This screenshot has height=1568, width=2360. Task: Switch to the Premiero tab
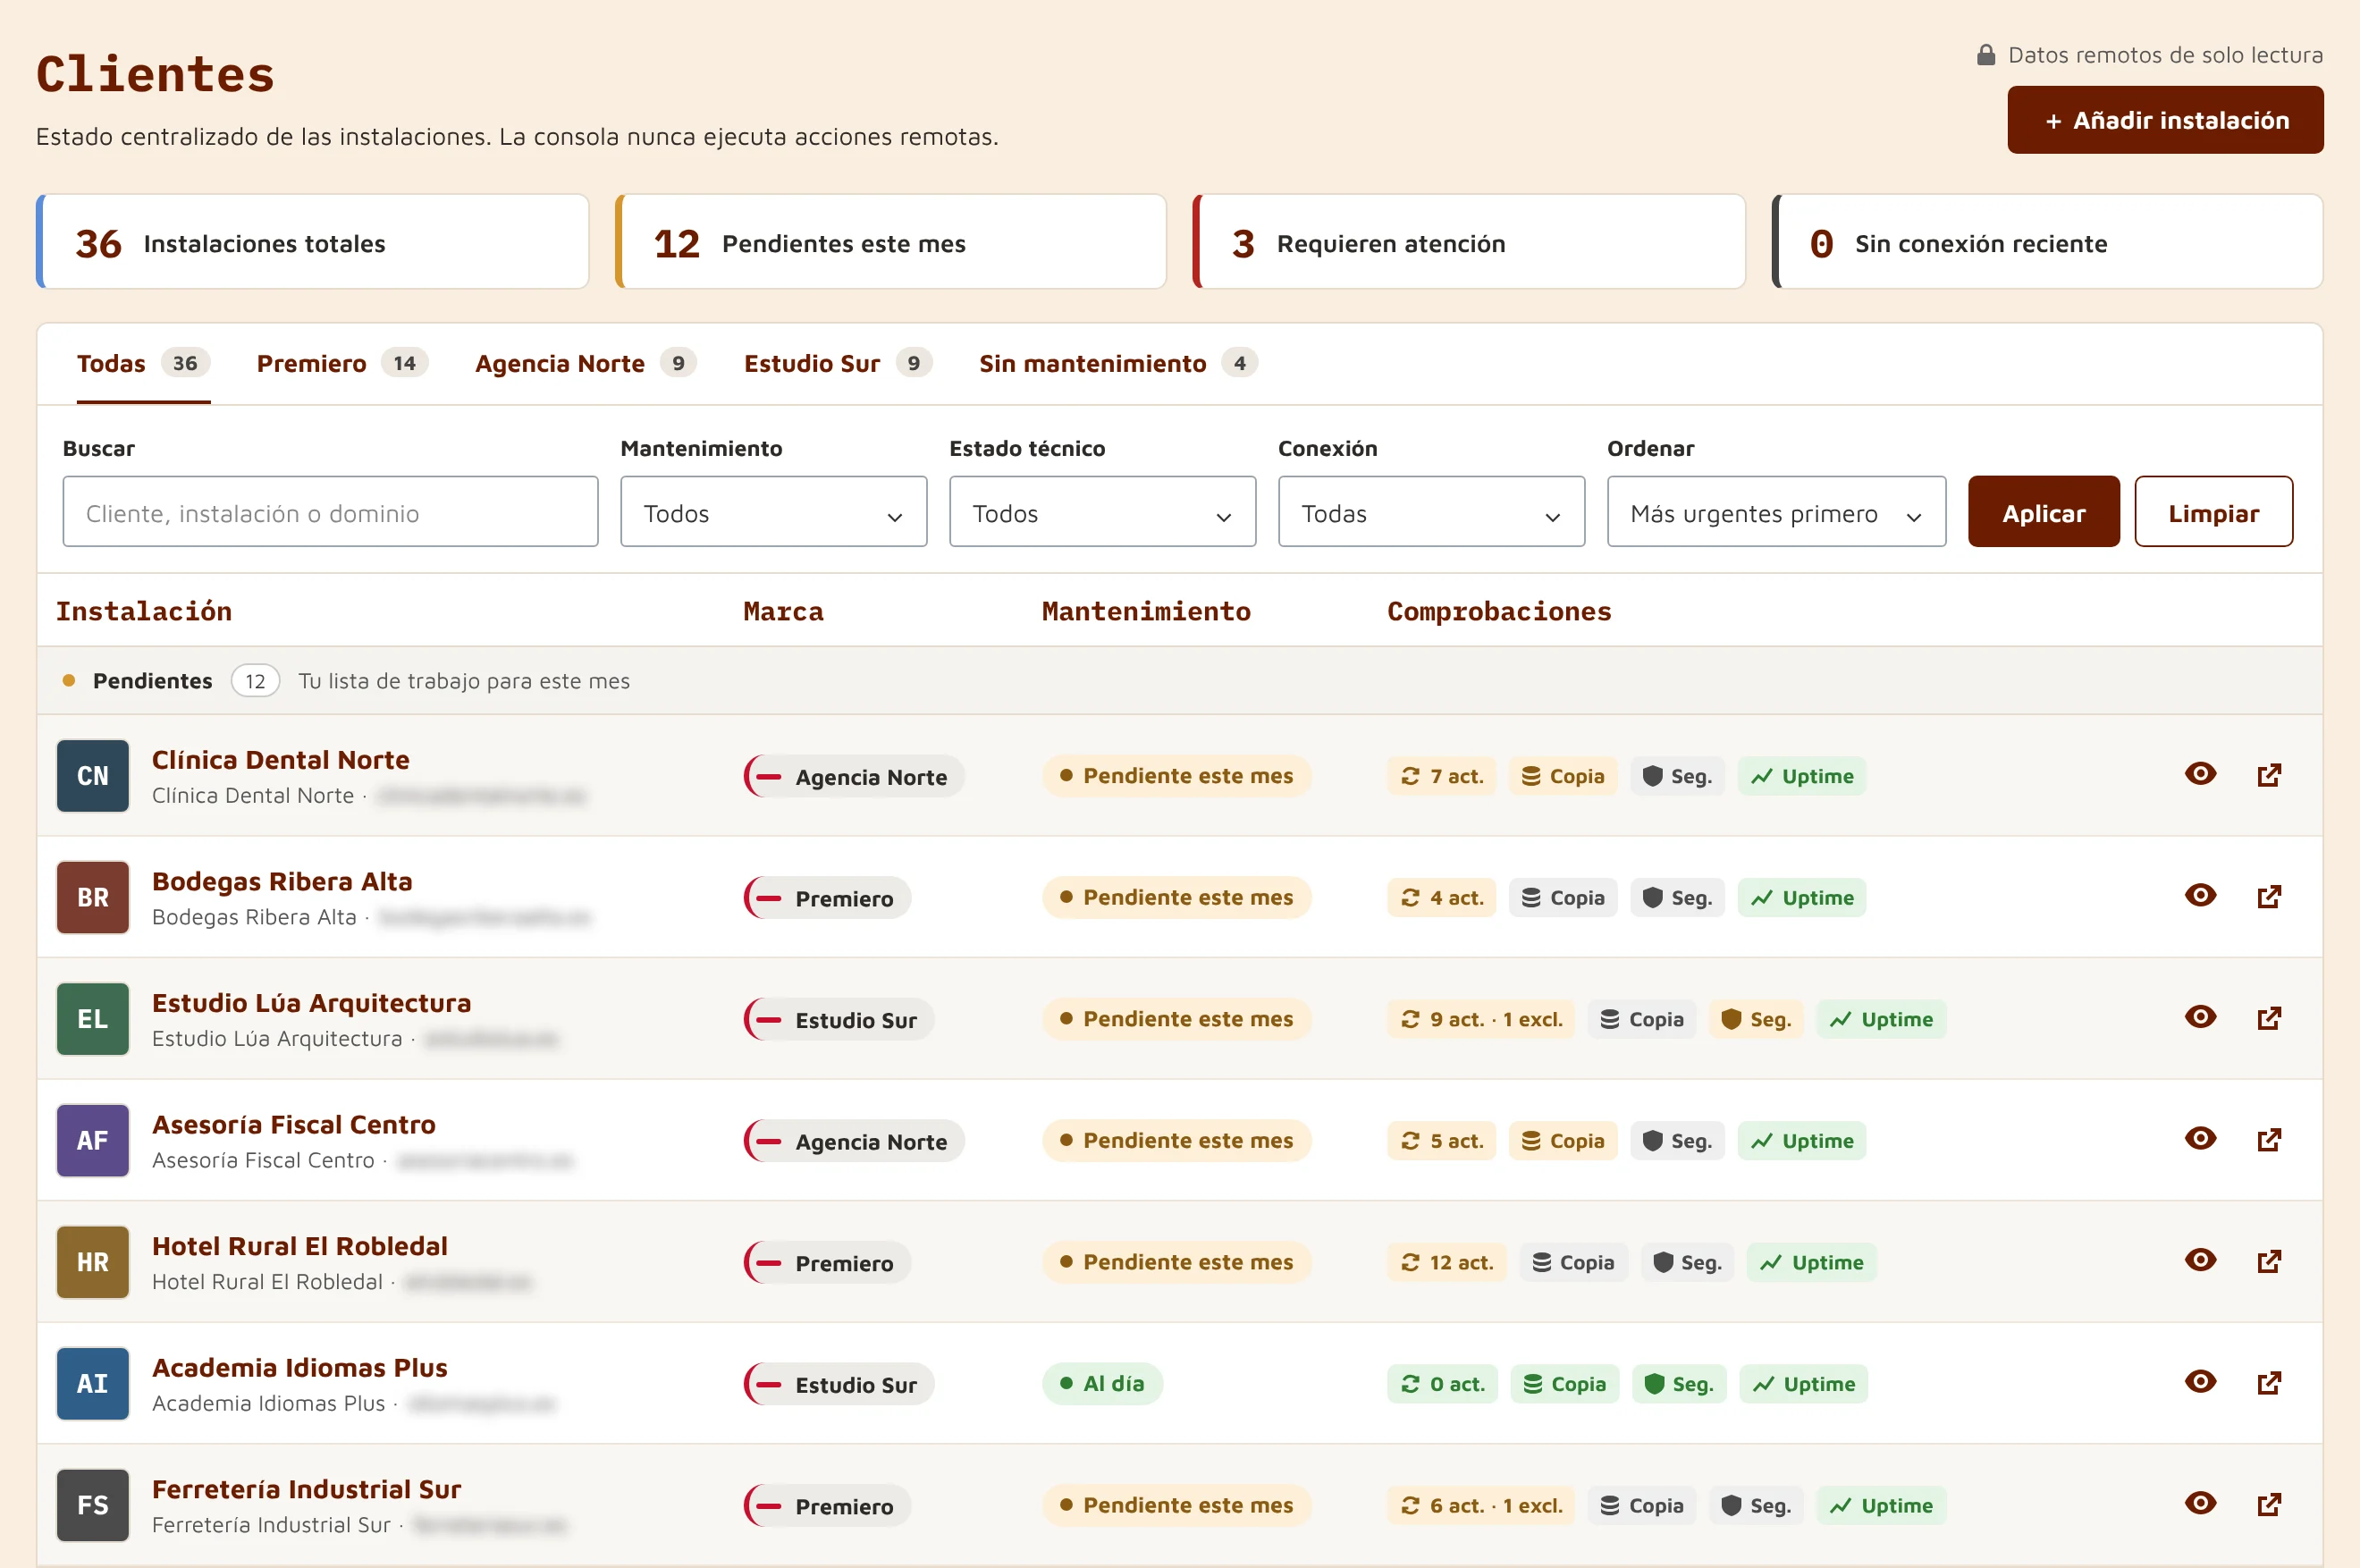tap(343, 364)
